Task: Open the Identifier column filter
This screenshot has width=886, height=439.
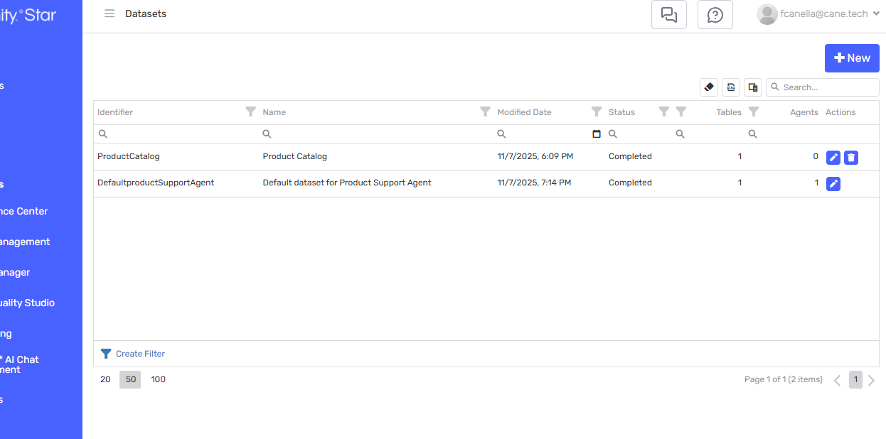Action: (x=250, y=112)
